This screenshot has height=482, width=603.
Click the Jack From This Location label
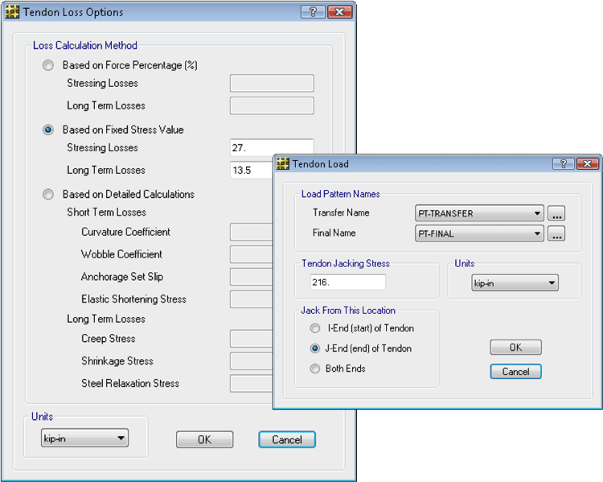pyautogui.click(x=348, y=311)
